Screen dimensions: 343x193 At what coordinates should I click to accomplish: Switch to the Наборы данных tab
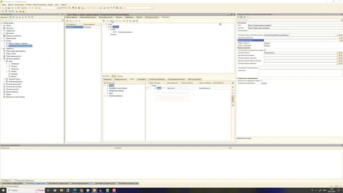pos(71,17)
